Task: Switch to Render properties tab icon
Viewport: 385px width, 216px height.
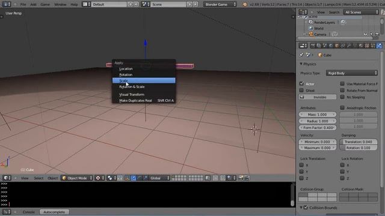Action: pyautogui.click(x=313, y=46)
